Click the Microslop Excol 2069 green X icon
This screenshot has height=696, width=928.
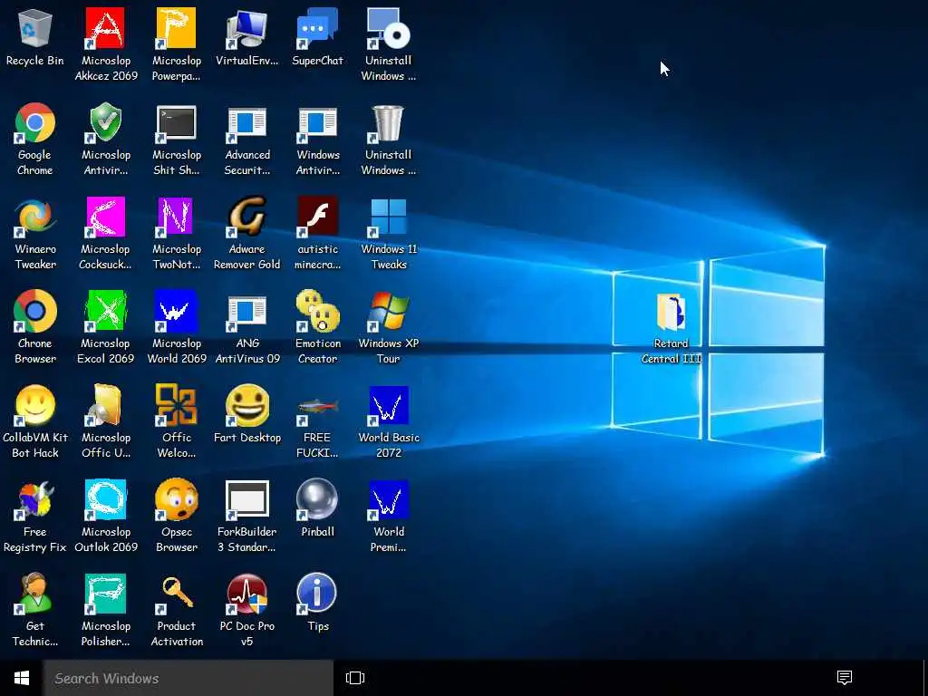coord(105,312)
